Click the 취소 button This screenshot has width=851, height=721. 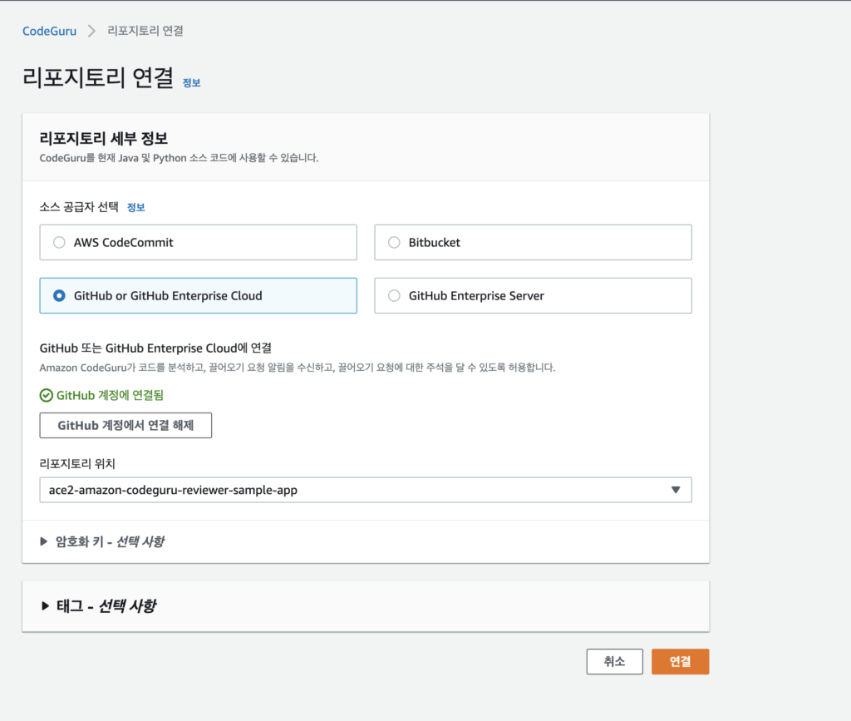[x=614, y=661]
